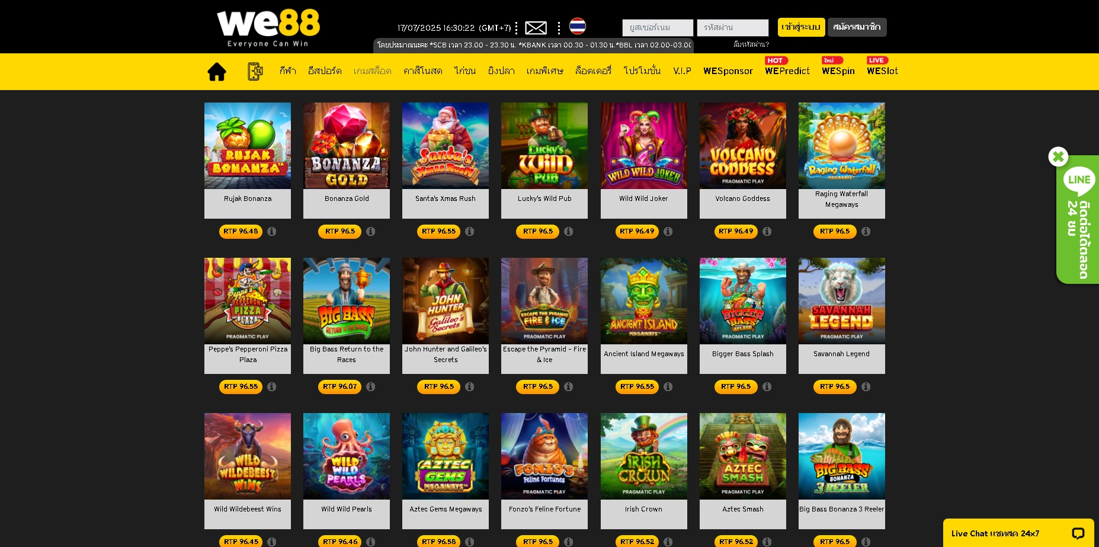
Task: Open the Aztec Gems Megaways thumbnail
Action: coord(446,456)
